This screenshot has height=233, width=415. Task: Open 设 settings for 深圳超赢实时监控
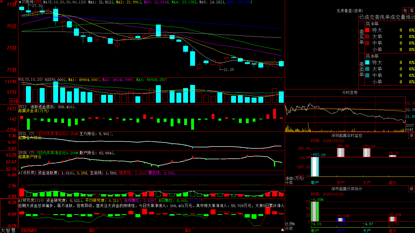tap(412, 135)
